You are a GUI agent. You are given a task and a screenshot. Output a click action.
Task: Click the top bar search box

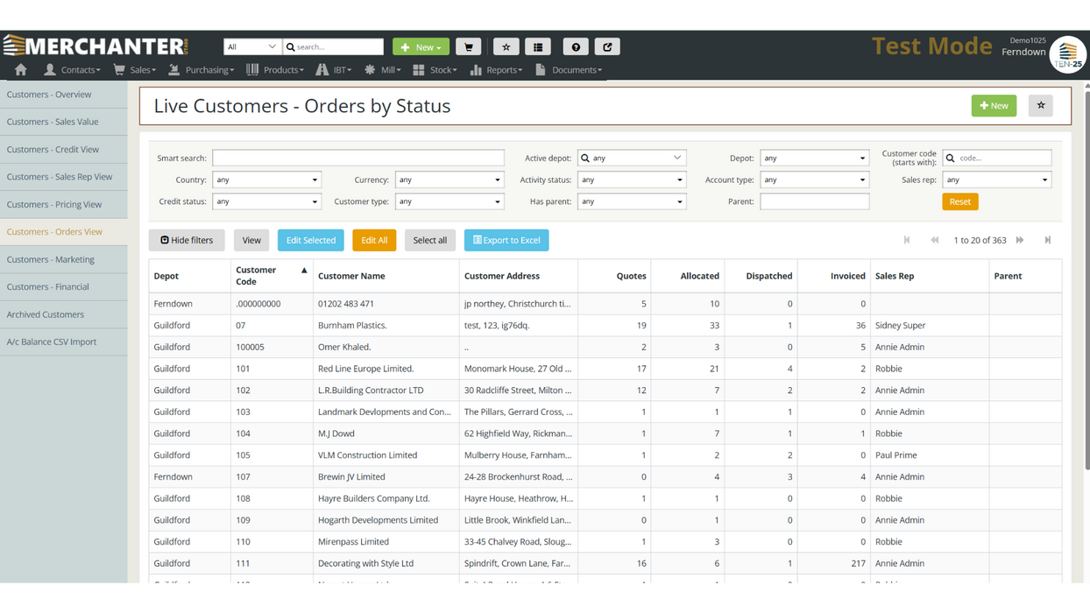(x=334, y=46)
